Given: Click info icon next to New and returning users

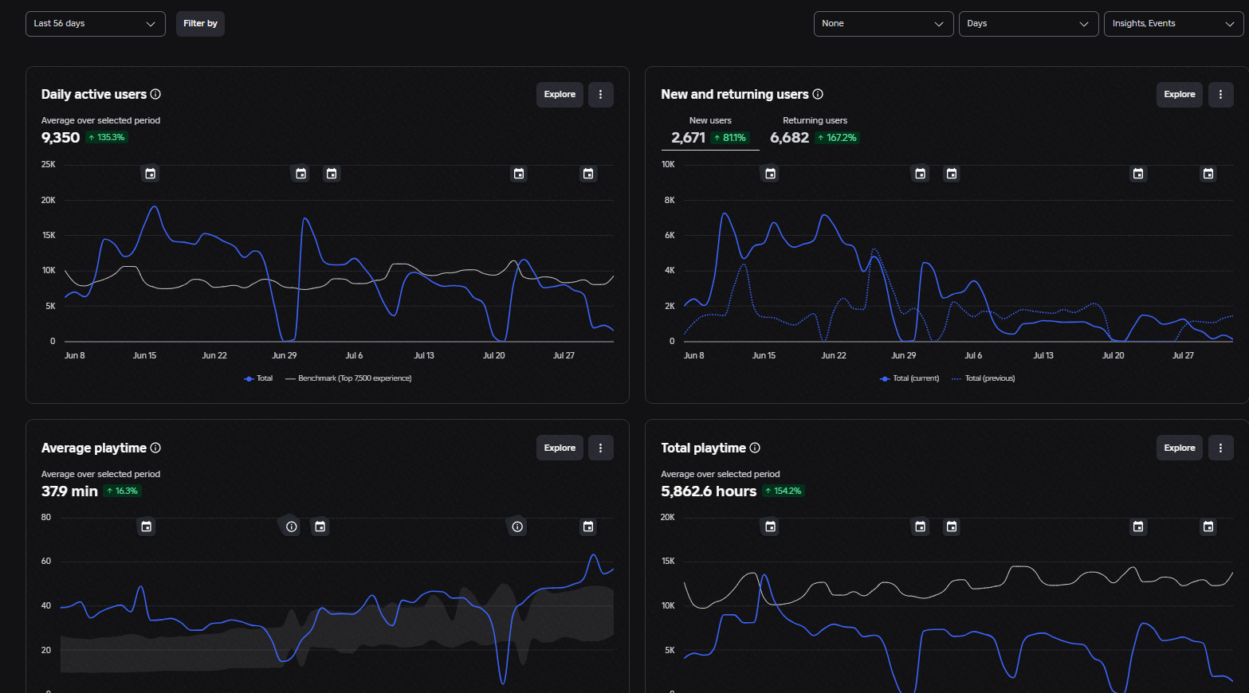Looking at the screenshot, I should point(818,94).
